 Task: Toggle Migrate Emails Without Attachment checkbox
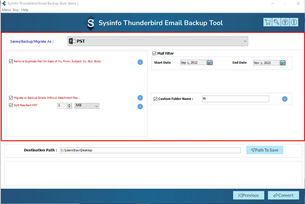coord(11,98)
